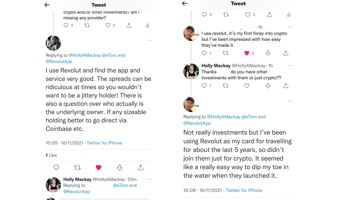The width and height of the screenshot is (344, 200).
Task: View analytics of the left top tweet
Action: [x=147, y=25]
